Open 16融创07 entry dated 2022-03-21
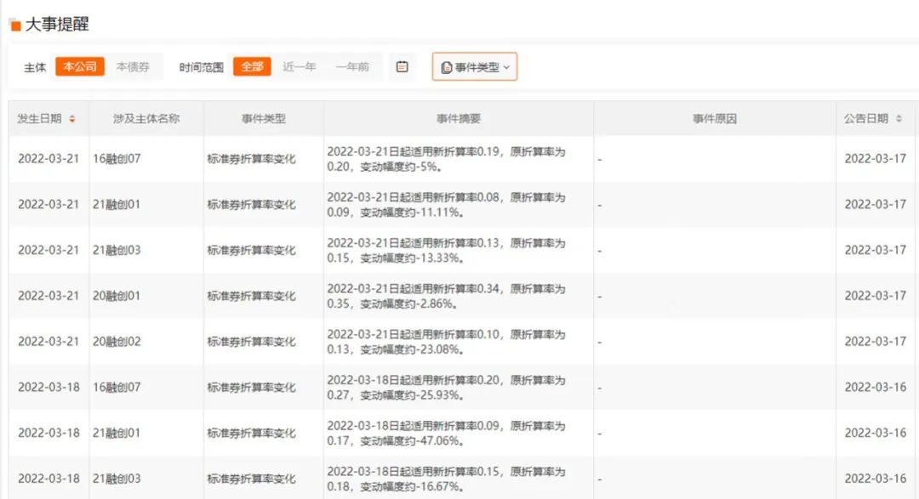 pos(117,158)
